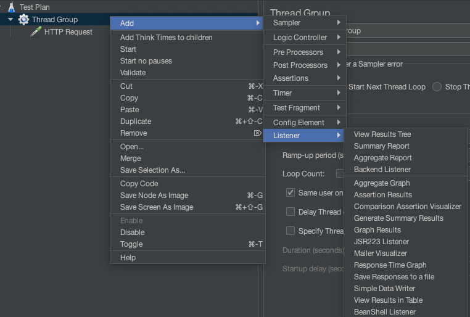This screenshot has width=470, height=317.
Task: Expand the Assertions submenu
Action: (305, 78)
